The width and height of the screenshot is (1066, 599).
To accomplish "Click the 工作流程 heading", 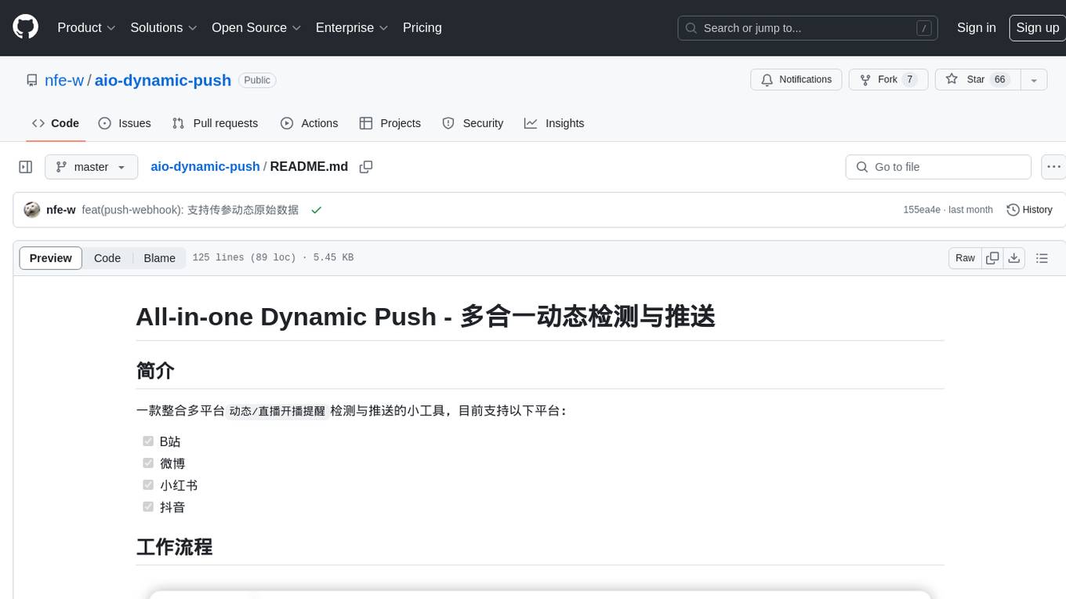I will pyautogui.click(x=174, y=547).
